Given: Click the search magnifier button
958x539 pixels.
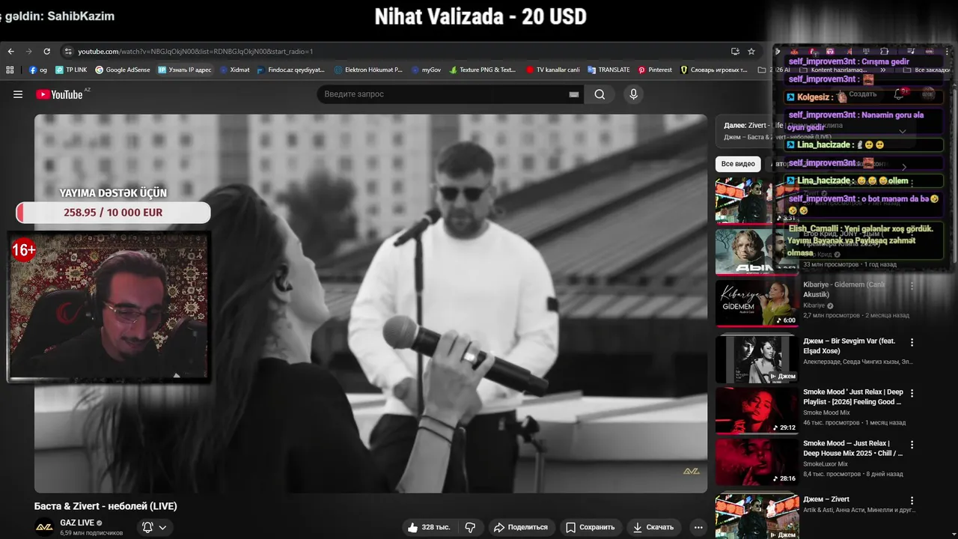Looking at the screenshot, I should click(599, 94).
